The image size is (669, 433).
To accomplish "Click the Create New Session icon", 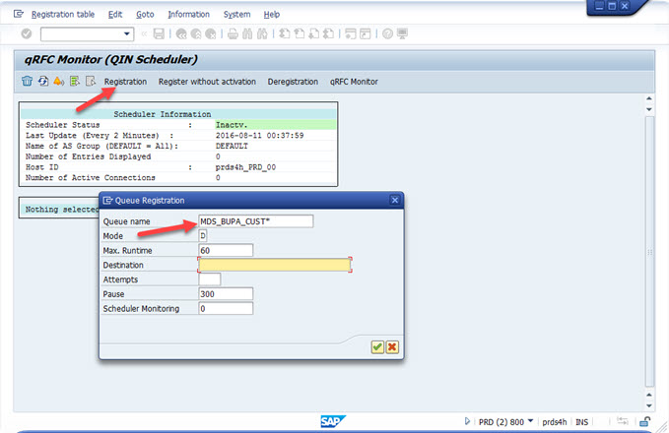I will click(x=351, y=33).
